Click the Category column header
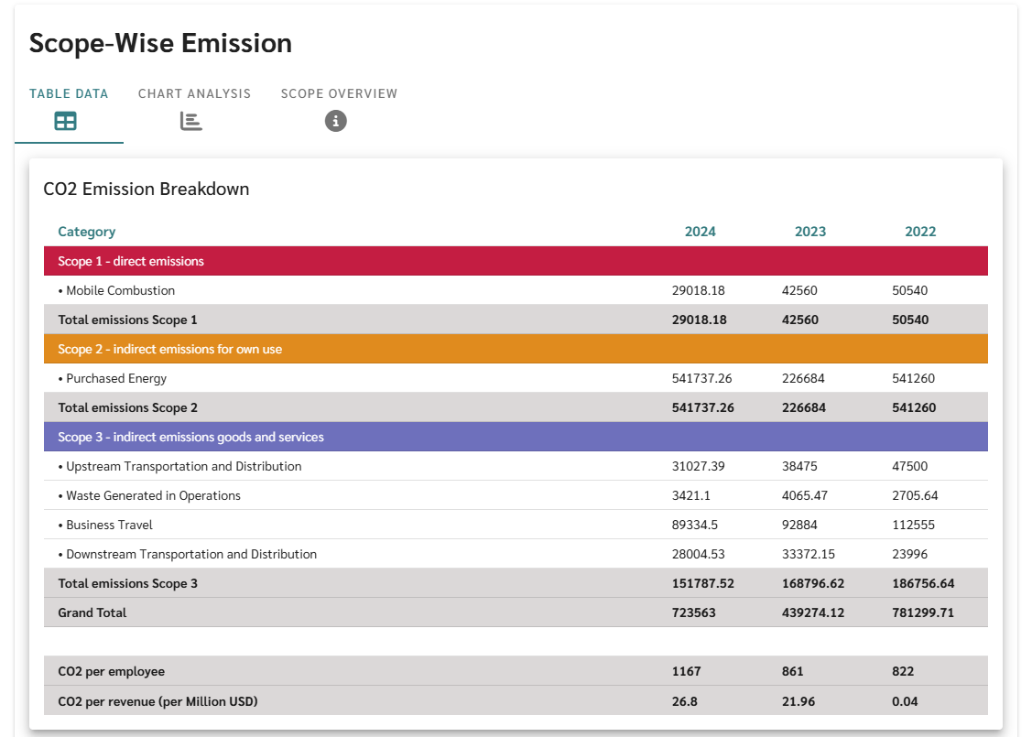Viewport: 1032px width, 737px height. click(x=86, y=232)
